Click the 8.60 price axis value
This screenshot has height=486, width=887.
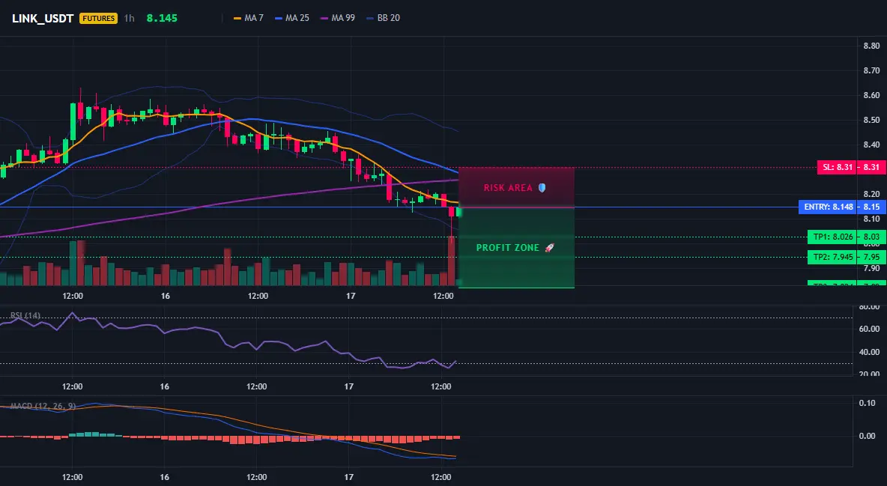click(871, 95)
